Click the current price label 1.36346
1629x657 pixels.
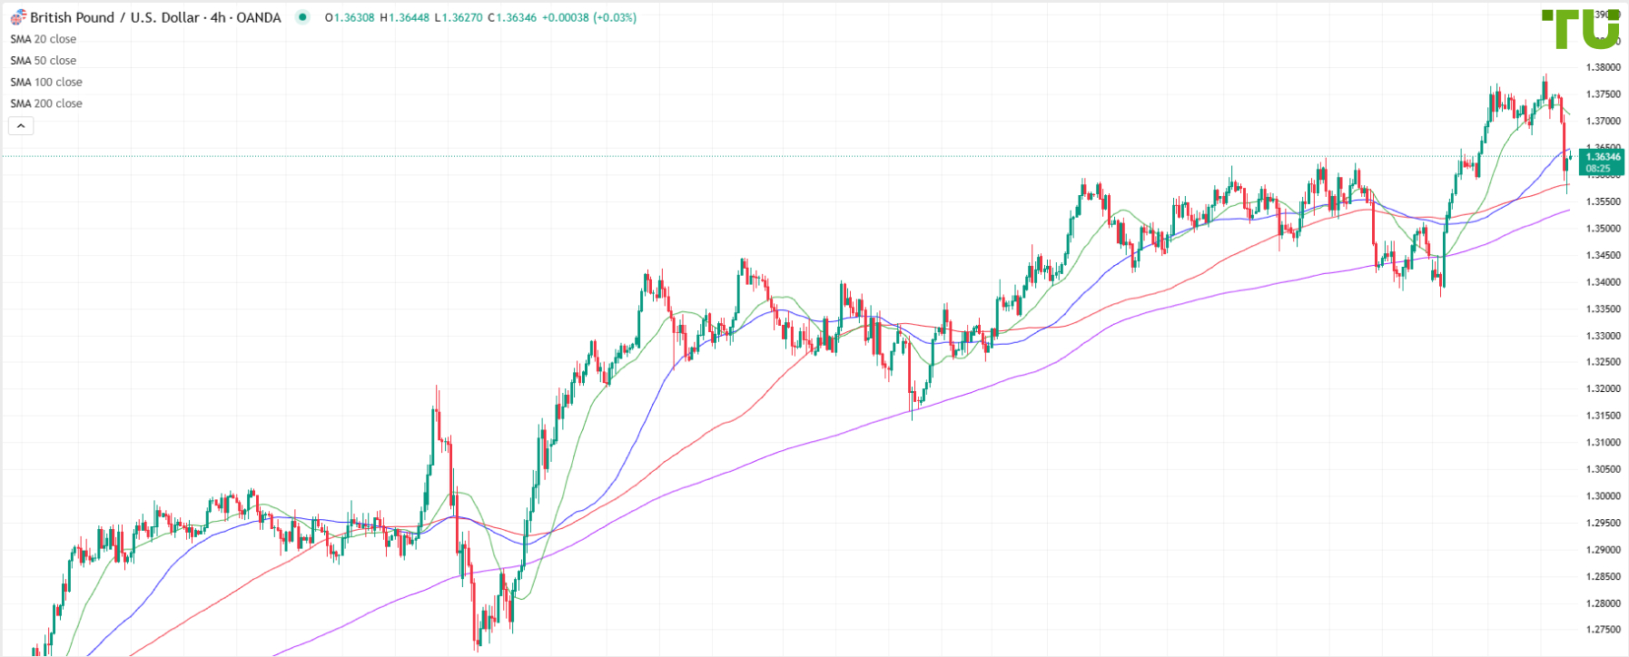[x=1604, y=157]
